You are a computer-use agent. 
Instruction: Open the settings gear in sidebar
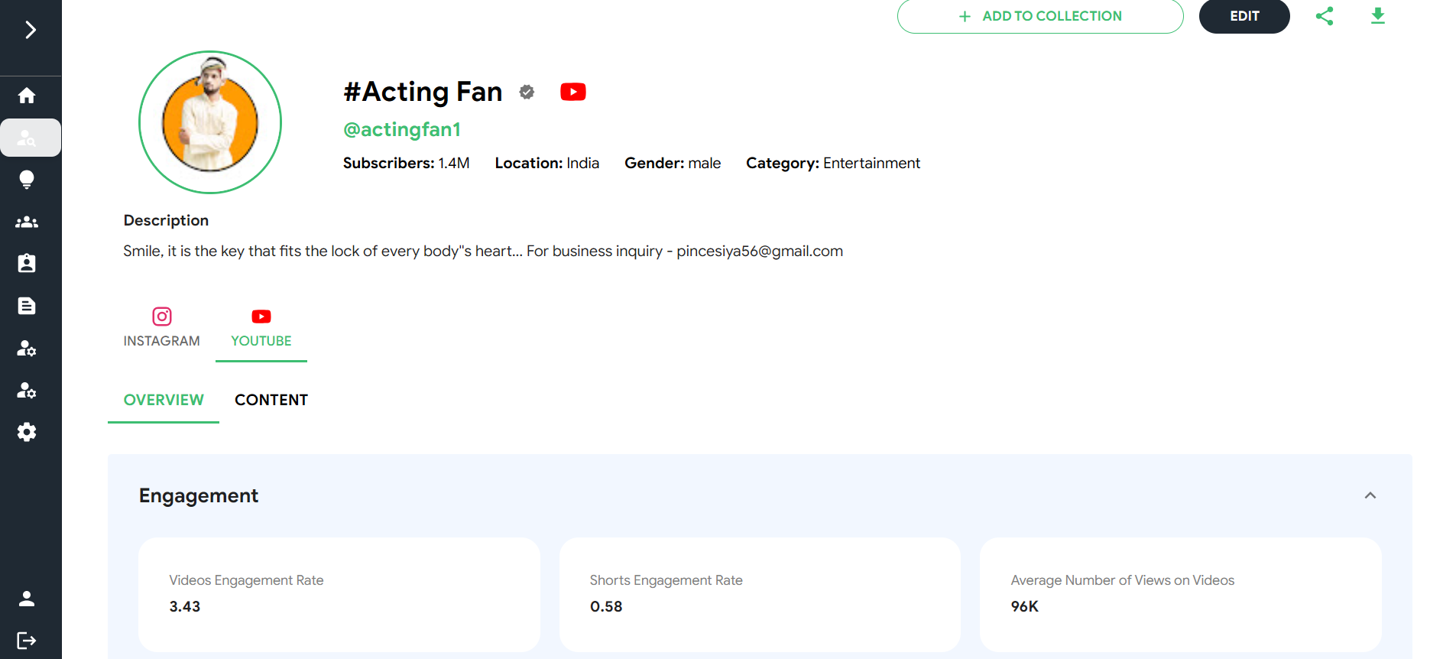[x=27, y=432]
